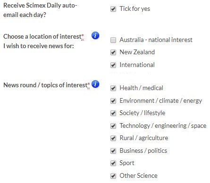Viewport: 210px width, 183px height.
Task: Uncheck the New Zealand checkbox
Action: click(x=113, y=52)
